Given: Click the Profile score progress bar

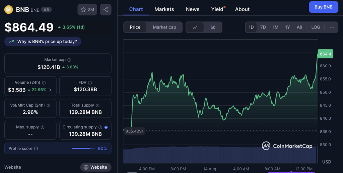Looking at the screenshot, I should (x=83, y=149).
